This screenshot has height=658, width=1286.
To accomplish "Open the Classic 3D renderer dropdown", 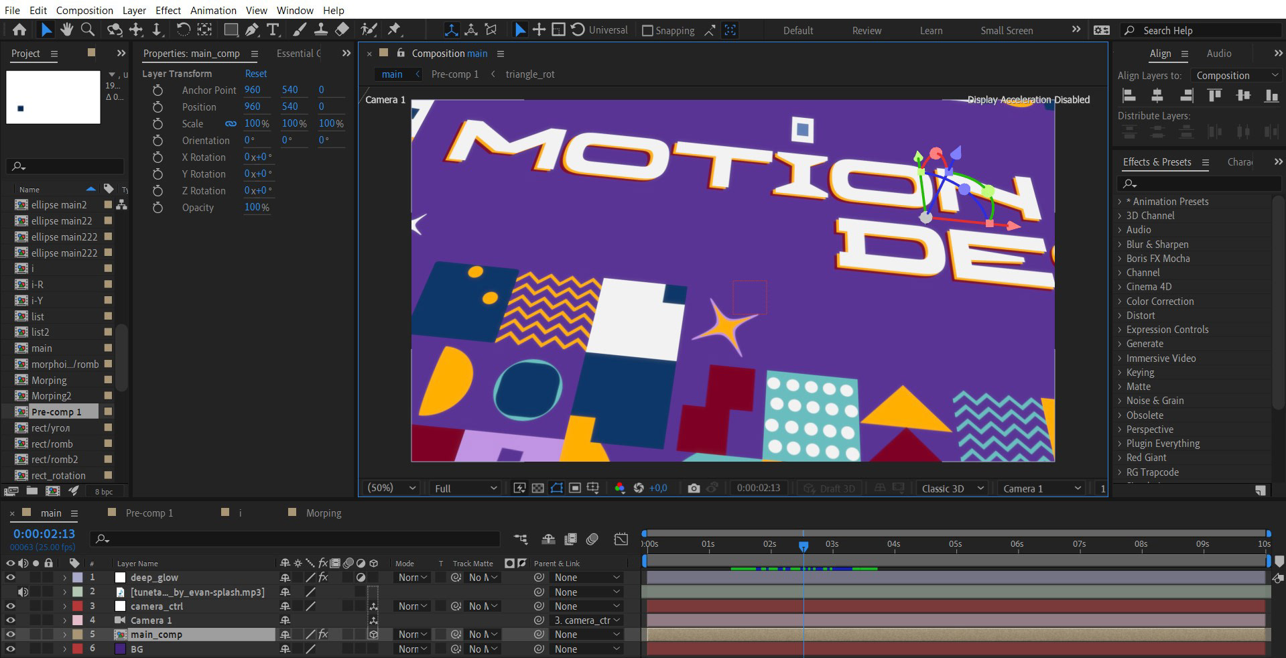I will pos(950,488).
